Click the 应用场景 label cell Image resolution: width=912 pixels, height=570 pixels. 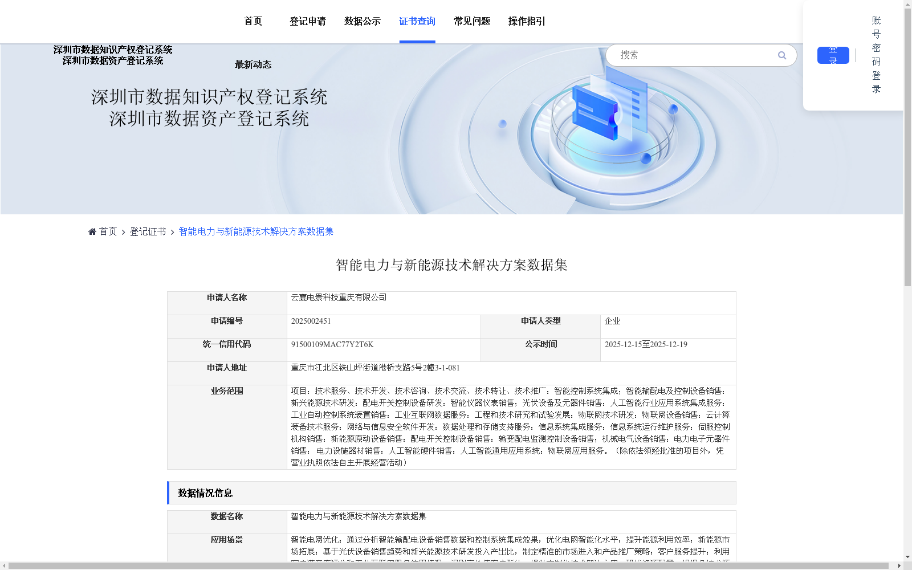(227, 548)
